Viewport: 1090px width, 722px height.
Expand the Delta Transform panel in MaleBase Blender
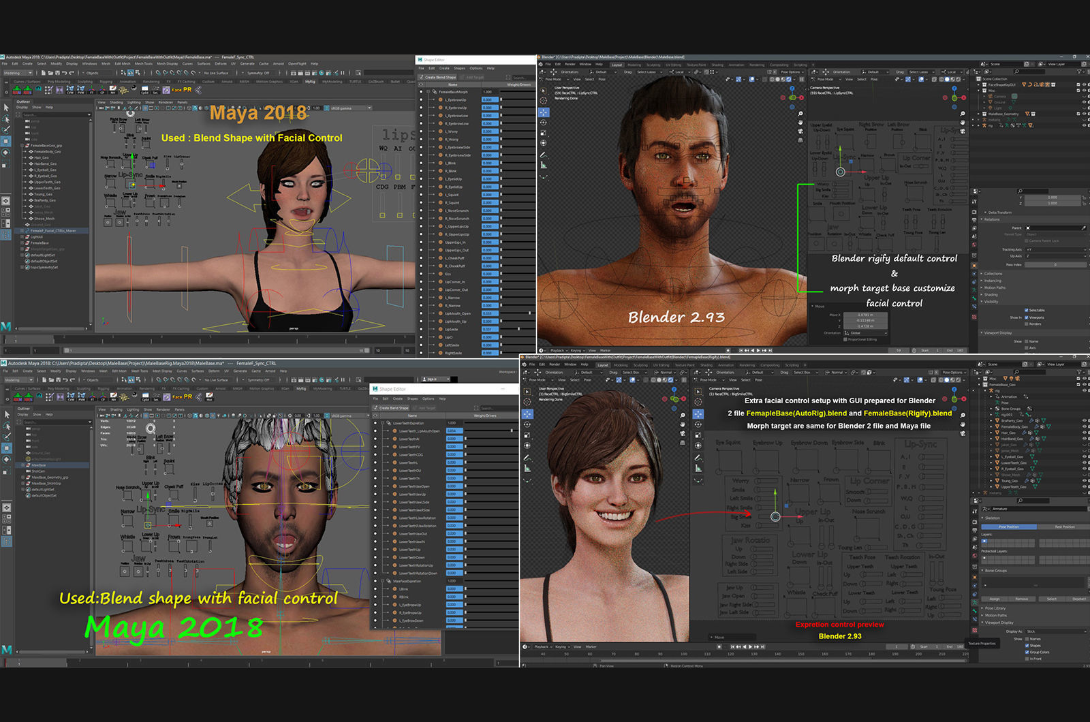[x=998, y=213]
